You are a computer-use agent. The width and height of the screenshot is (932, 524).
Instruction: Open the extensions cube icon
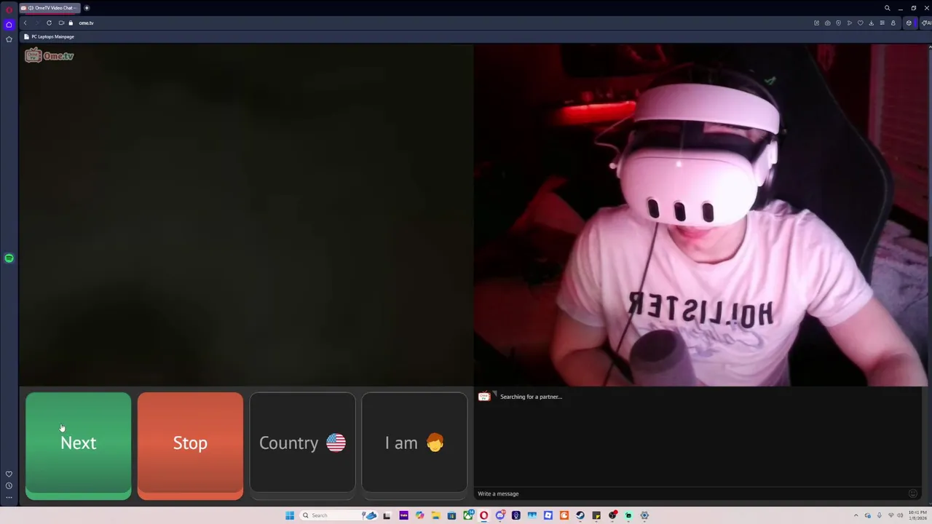[909, 23]
